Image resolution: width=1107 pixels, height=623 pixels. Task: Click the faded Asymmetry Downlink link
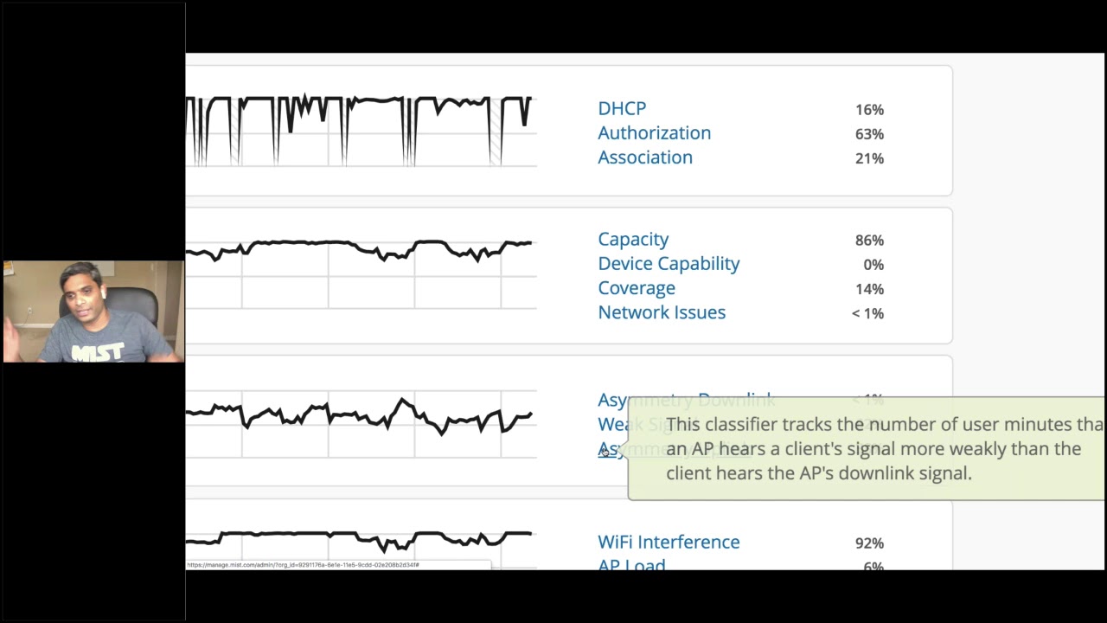686,400
